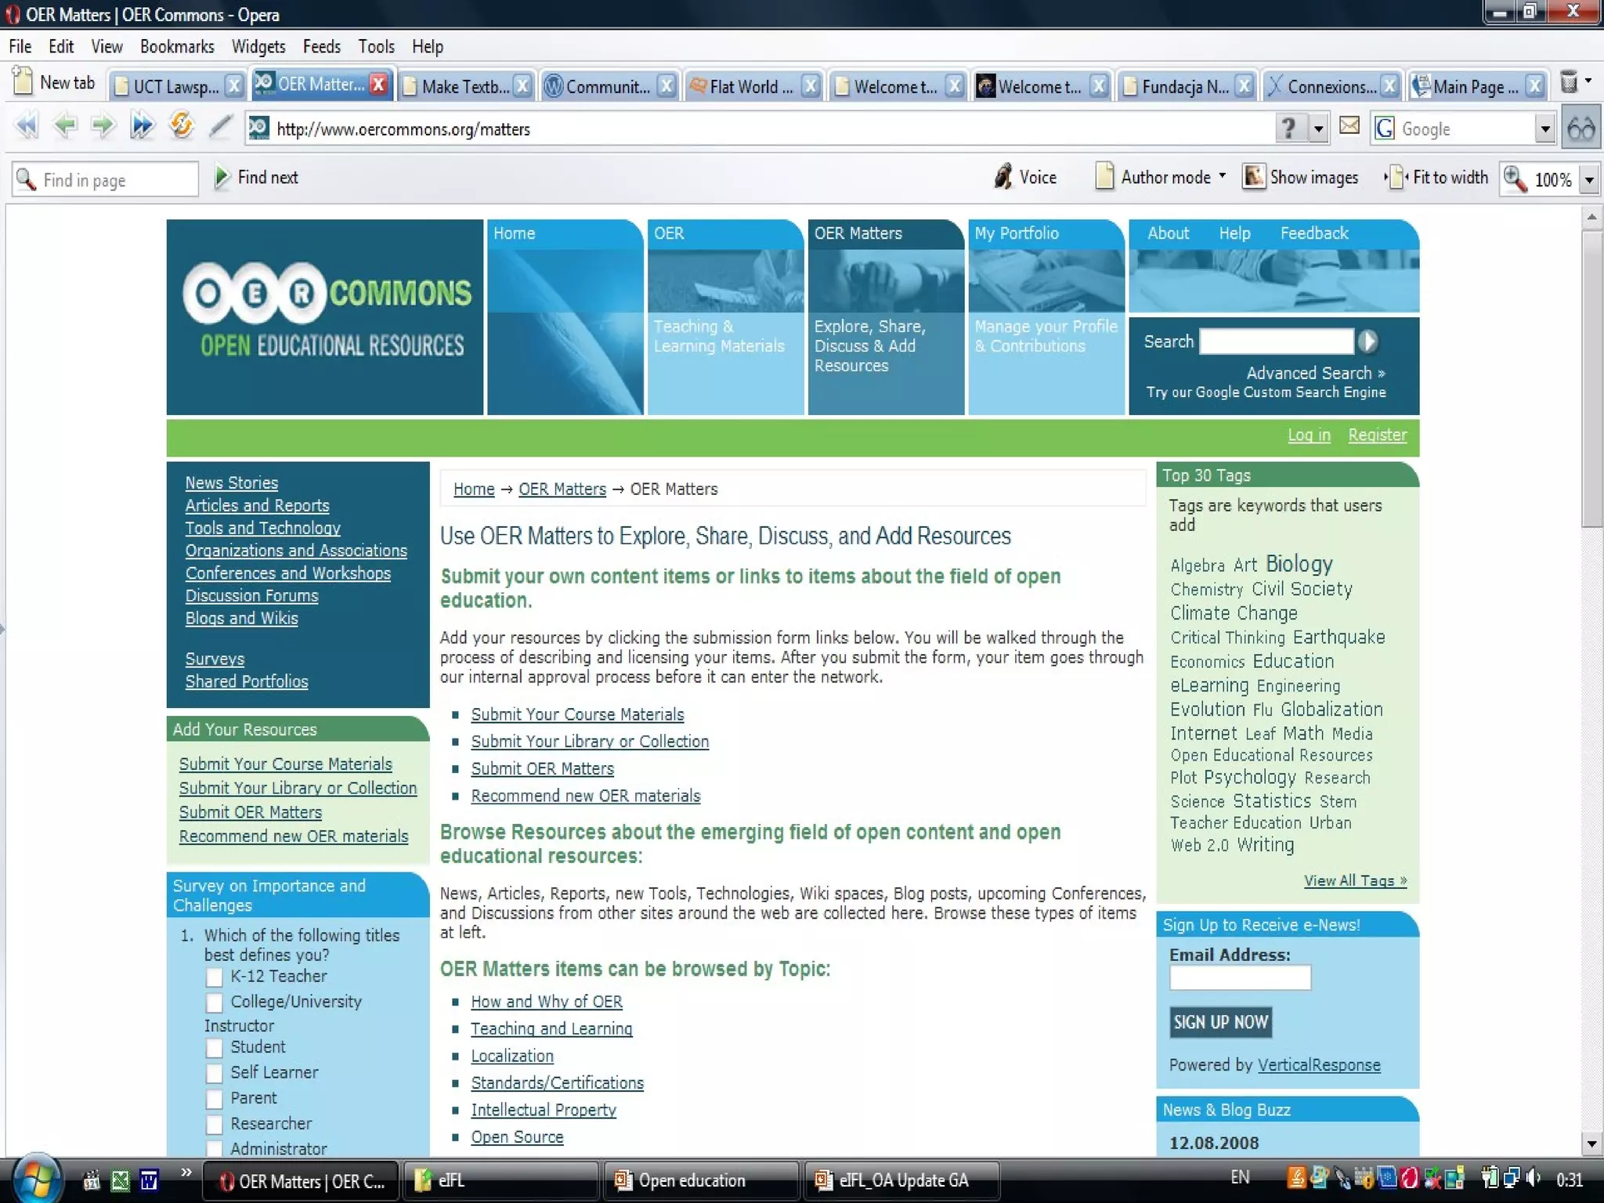This screenshot has width=1604, height=1203.
Task: Click the SIGN UP NOW button
Action: click(1219, 1022)
